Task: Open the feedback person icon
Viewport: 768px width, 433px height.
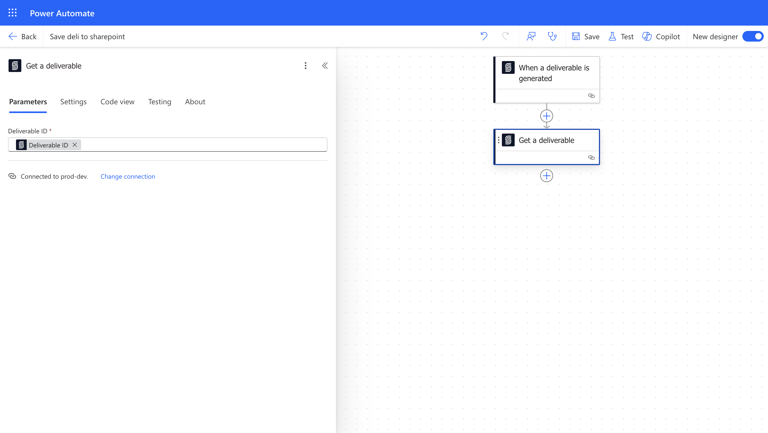Action: (x=531, y=36)
